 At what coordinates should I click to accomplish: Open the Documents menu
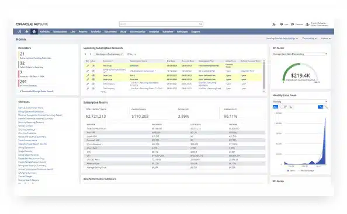pyautogui.click(x=110, y=31)
